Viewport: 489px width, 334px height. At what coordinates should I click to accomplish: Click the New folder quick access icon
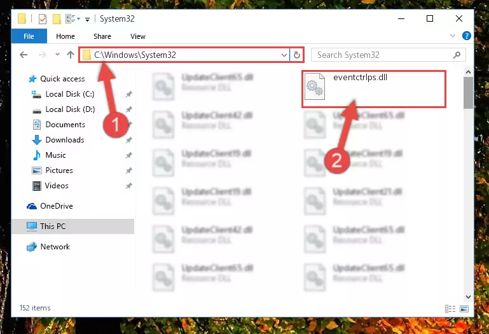coord(57,19)
